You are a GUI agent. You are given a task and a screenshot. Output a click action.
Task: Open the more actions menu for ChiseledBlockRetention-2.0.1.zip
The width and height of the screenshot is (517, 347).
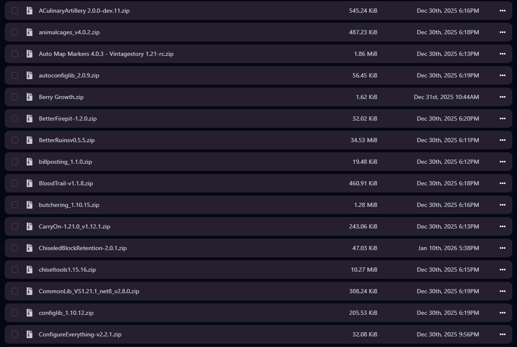point(502,248)
